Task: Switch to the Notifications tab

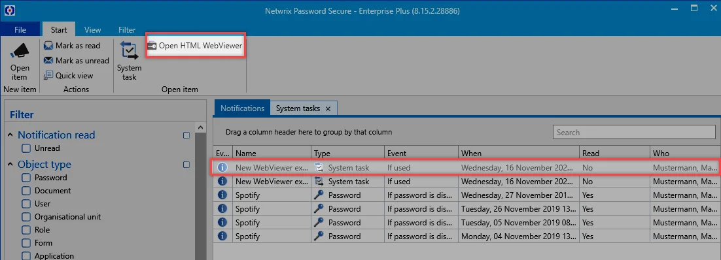Action: [x=242, y=108]
